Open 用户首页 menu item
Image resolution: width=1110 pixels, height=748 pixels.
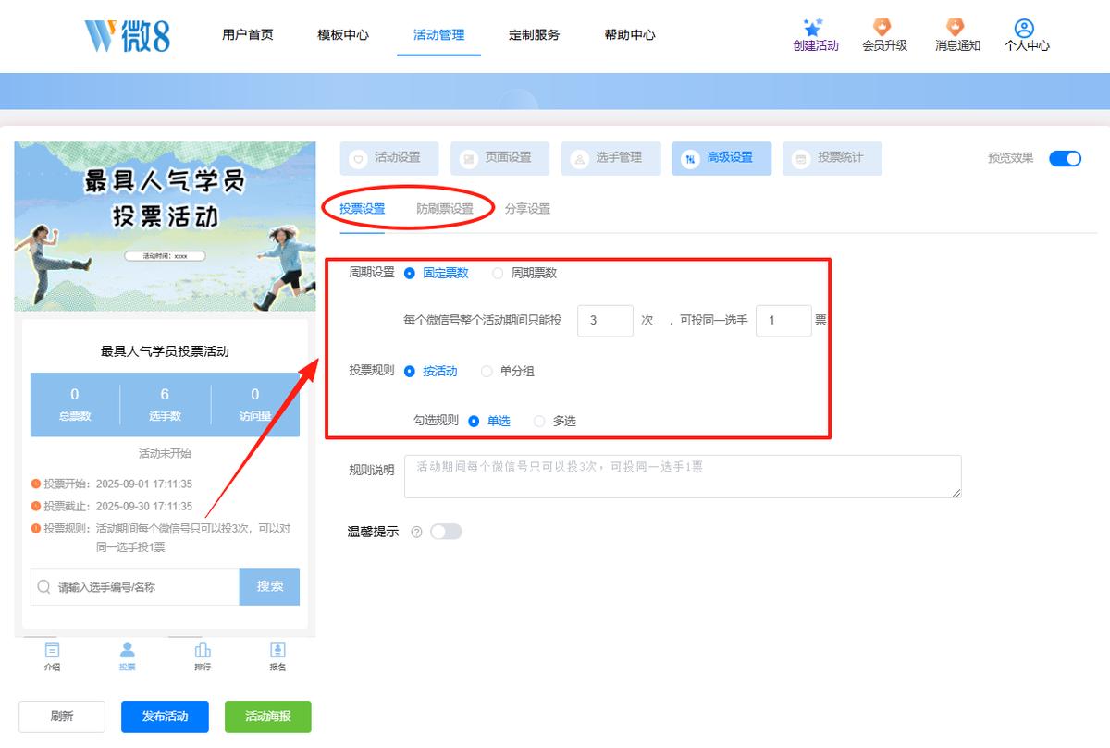point(248,35)
